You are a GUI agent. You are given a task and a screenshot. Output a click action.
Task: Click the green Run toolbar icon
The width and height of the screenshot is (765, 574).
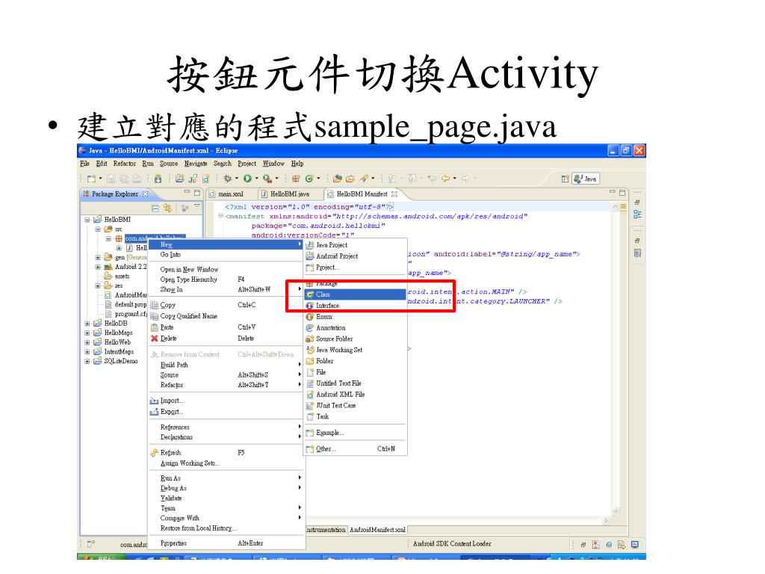pos(247,179)
